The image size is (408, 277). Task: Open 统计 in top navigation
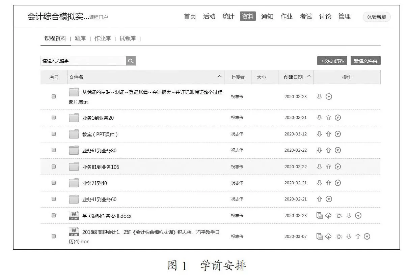coord(228,17)
